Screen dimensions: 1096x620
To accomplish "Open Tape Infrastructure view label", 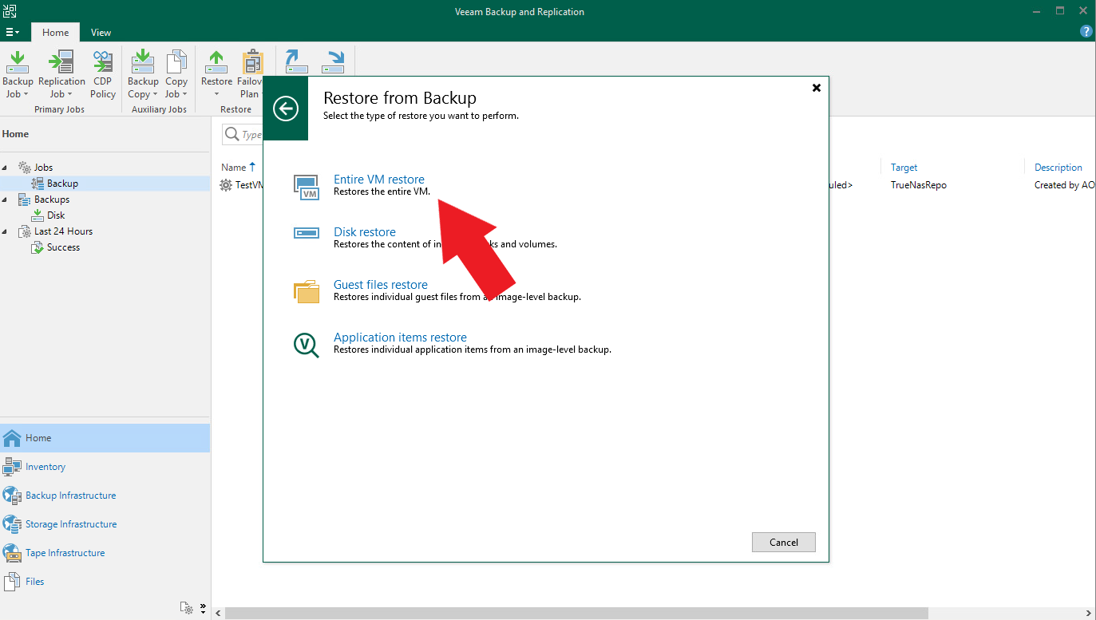I will tap(65, 553).
